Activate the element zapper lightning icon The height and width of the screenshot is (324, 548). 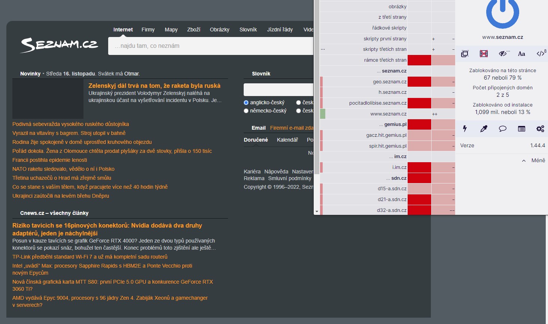(465, 129)
